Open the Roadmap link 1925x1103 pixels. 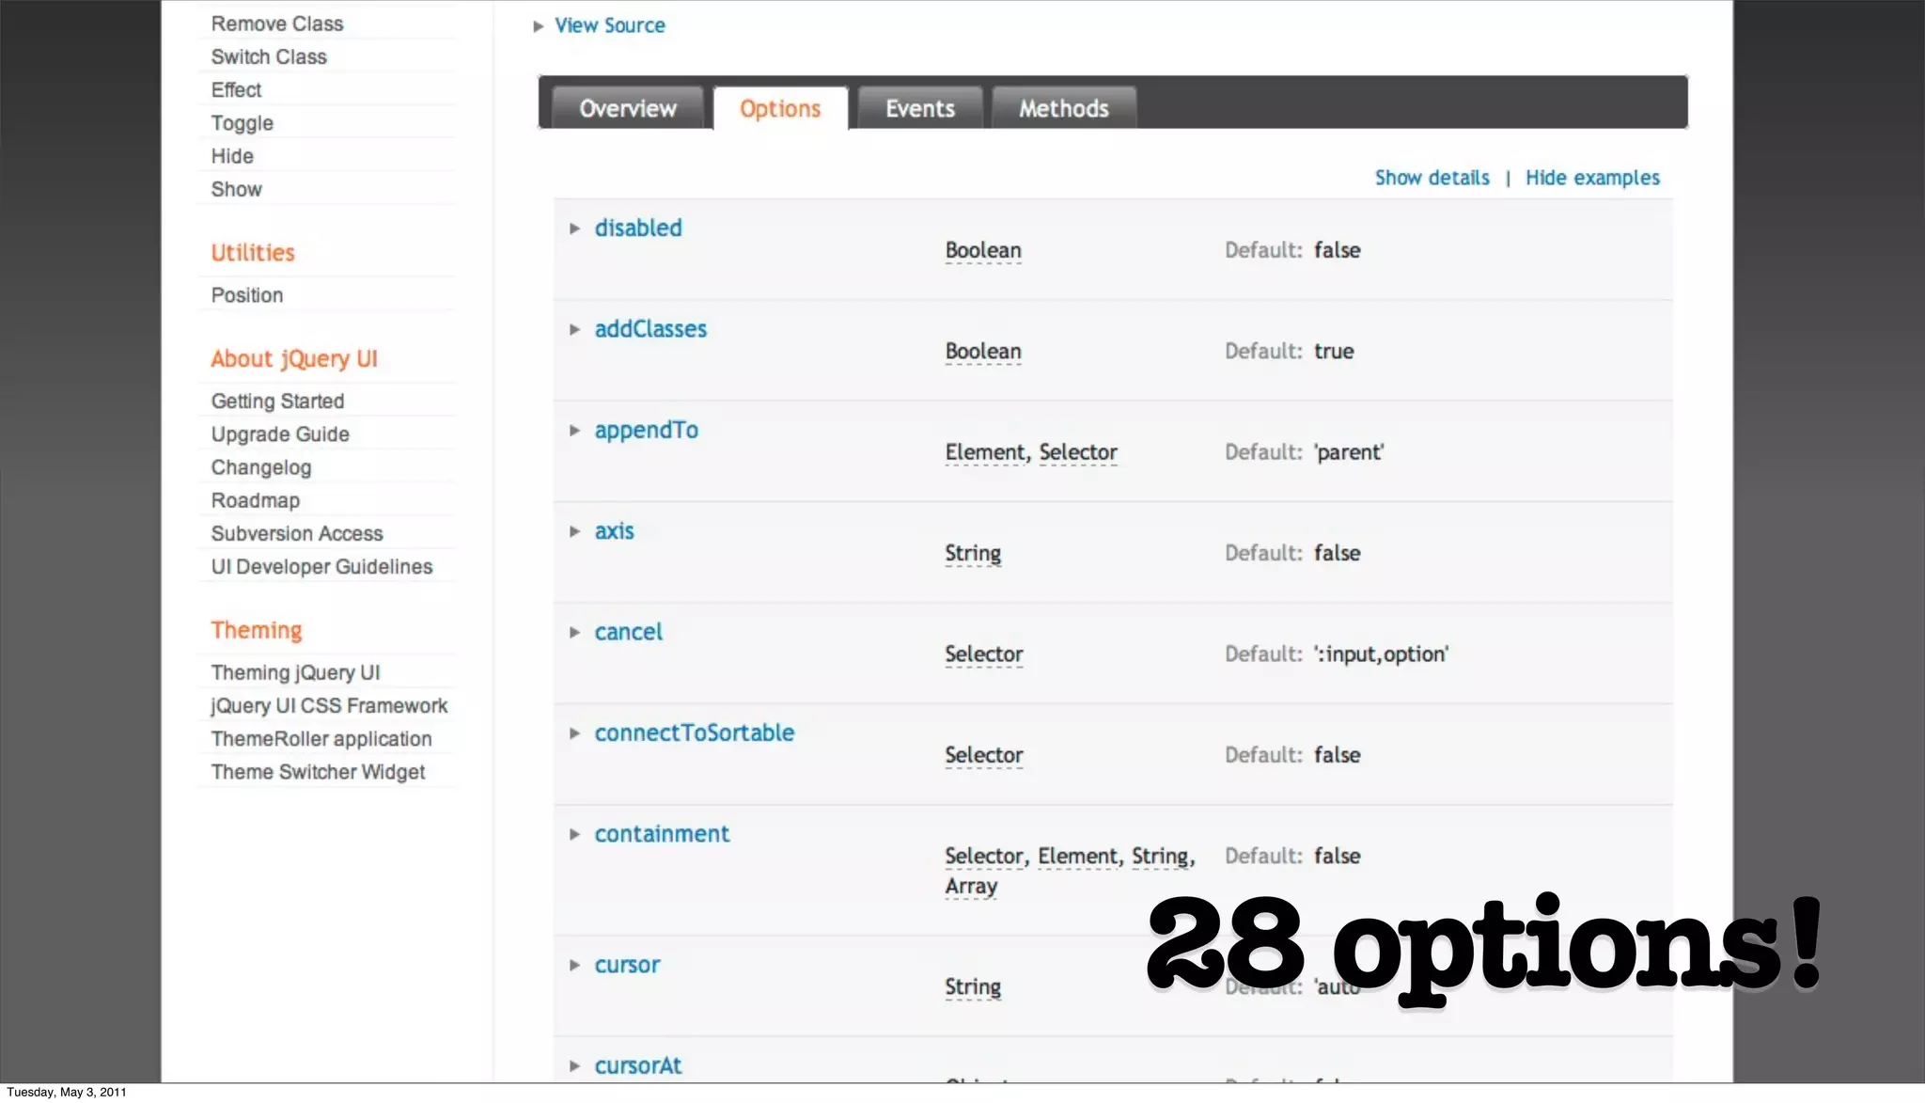coord(256,500)
